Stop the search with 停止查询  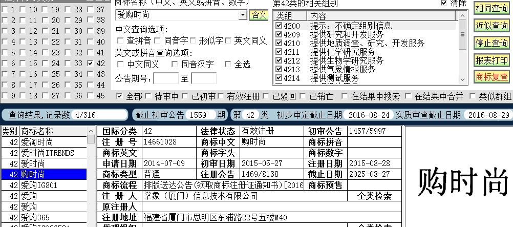pos(491,43)
